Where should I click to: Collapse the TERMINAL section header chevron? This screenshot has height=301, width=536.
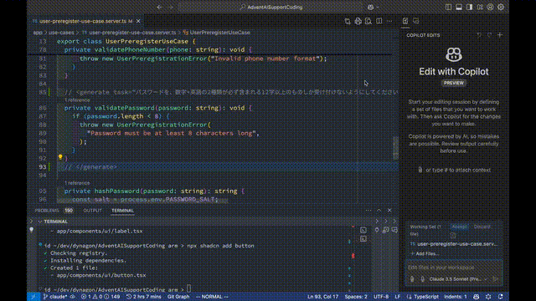40,222
